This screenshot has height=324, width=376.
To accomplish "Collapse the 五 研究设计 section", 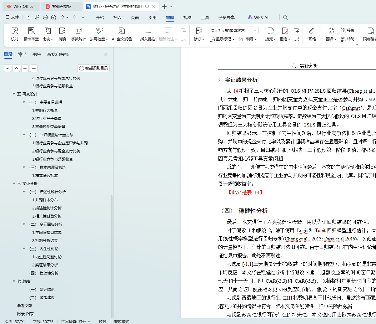I will [x=14, y=94].
